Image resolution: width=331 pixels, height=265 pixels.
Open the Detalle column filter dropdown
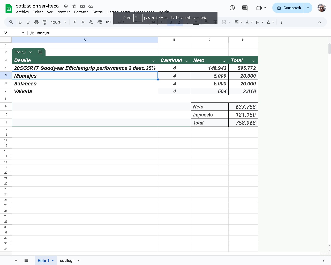pyautogui.click(x=154, y=61)
